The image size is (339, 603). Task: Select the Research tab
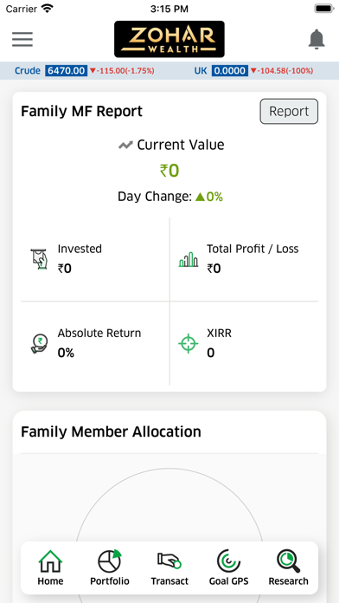click(288, 567)
